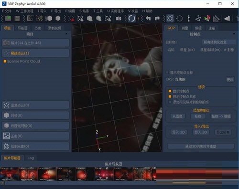Click the pin icon on project panel
Screen dimensions: 239x189
point(66,33)
